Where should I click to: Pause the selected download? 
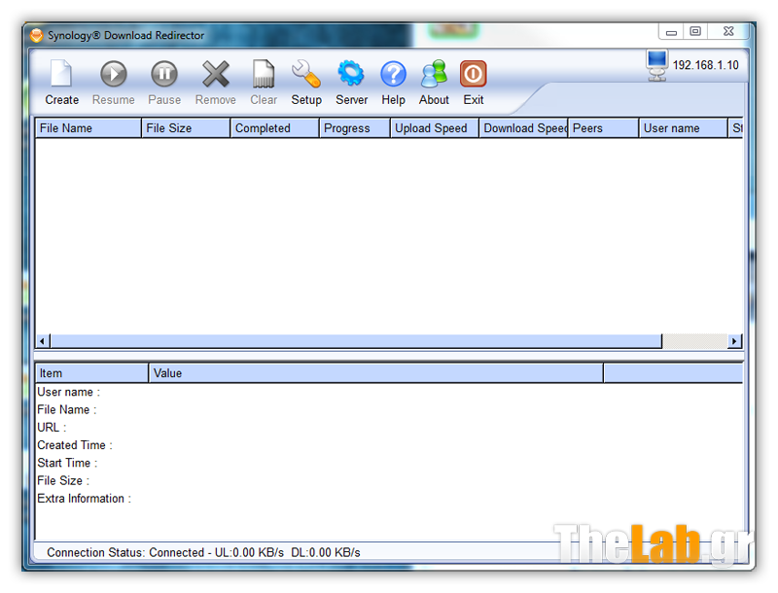pyautogui.click(x=163, y=74)
